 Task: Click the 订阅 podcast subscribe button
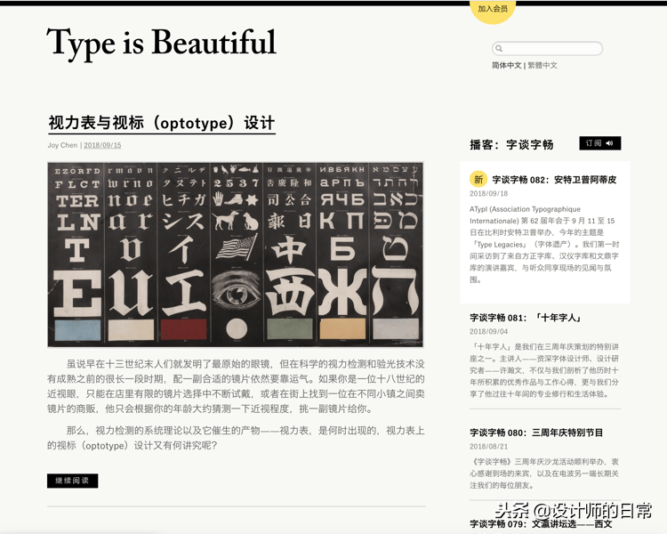pyautogui.click(x=599, y=143)
